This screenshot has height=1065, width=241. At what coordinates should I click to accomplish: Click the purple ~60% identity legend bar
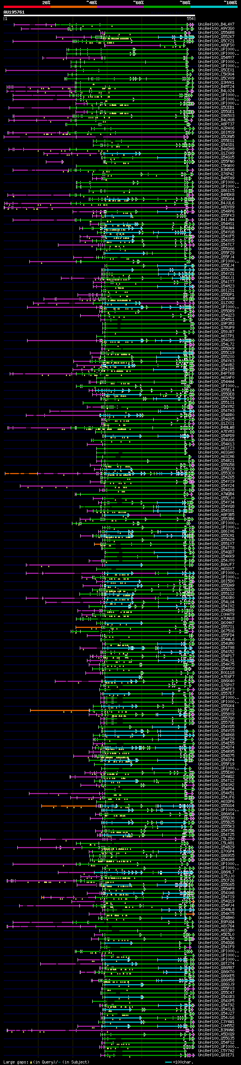[x=120, y=7]
